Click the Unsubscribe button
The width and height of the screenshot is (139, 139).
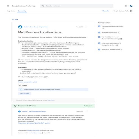click(x=25, y=94)
